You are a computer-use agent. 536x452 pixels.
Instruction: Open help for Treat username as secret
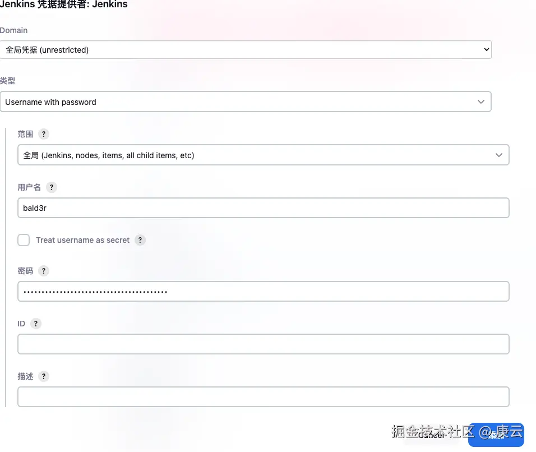[x=140, y=240]
